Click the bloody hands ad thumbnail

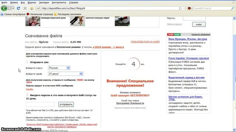[33, 21]
